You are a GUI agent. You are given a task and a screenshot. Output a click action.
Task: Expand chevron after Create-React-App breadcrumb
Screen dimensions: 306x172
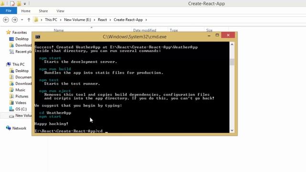[146, 20]
